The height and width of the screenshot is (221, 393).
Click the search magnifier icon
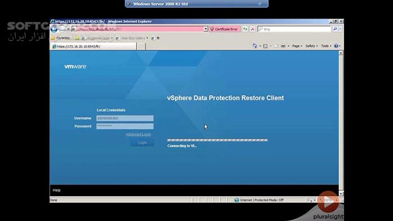pyautogui.click(x=335, y=29)
